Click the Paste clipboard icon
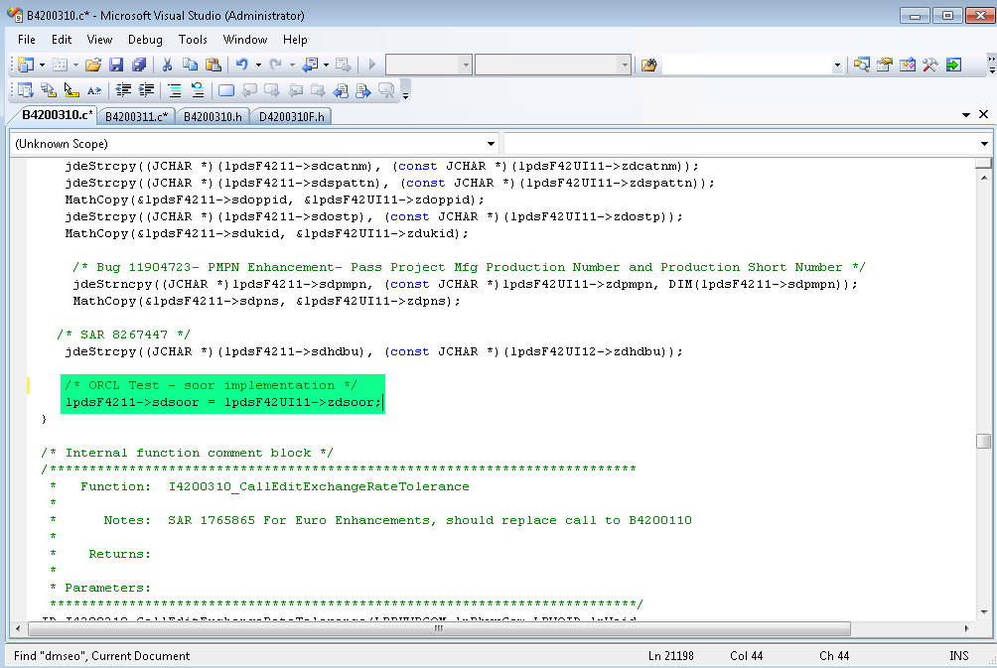Screen dimensions: 997x668 pyautogui.click(x=214, y=65)
